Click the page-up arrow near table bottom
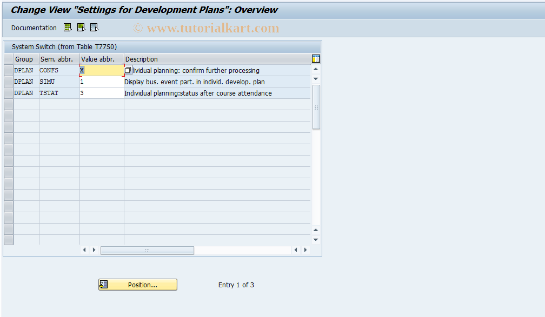Viewport: 545px width, 317px height. [x=316, y=230]
